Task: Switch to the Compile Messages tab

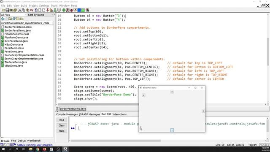Action: pyautogui.click(x=67, y=114)
